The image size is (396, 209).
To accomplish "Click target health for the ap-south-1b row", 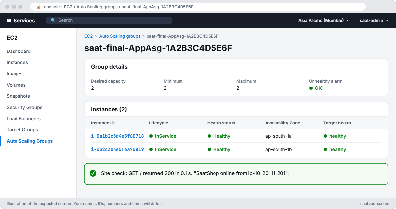I will pyautogui.click(x=335, y=149).
